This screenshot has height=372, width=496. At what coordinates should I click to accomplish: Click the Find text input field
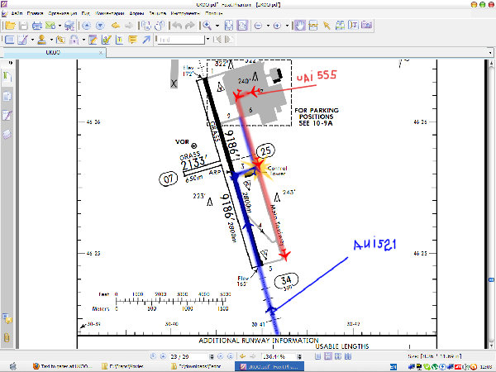[181, 40]
